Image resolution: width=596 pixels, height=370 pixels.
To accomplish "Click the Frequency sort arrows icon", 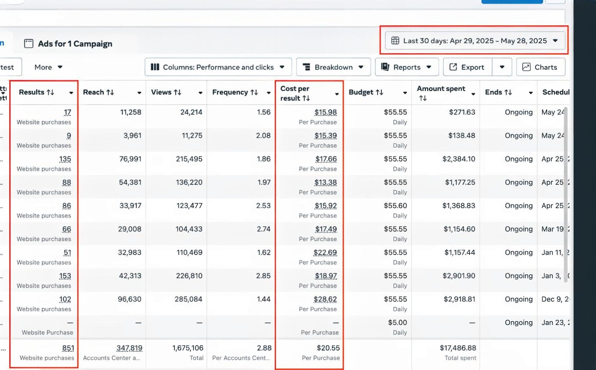I will [254, 92].
